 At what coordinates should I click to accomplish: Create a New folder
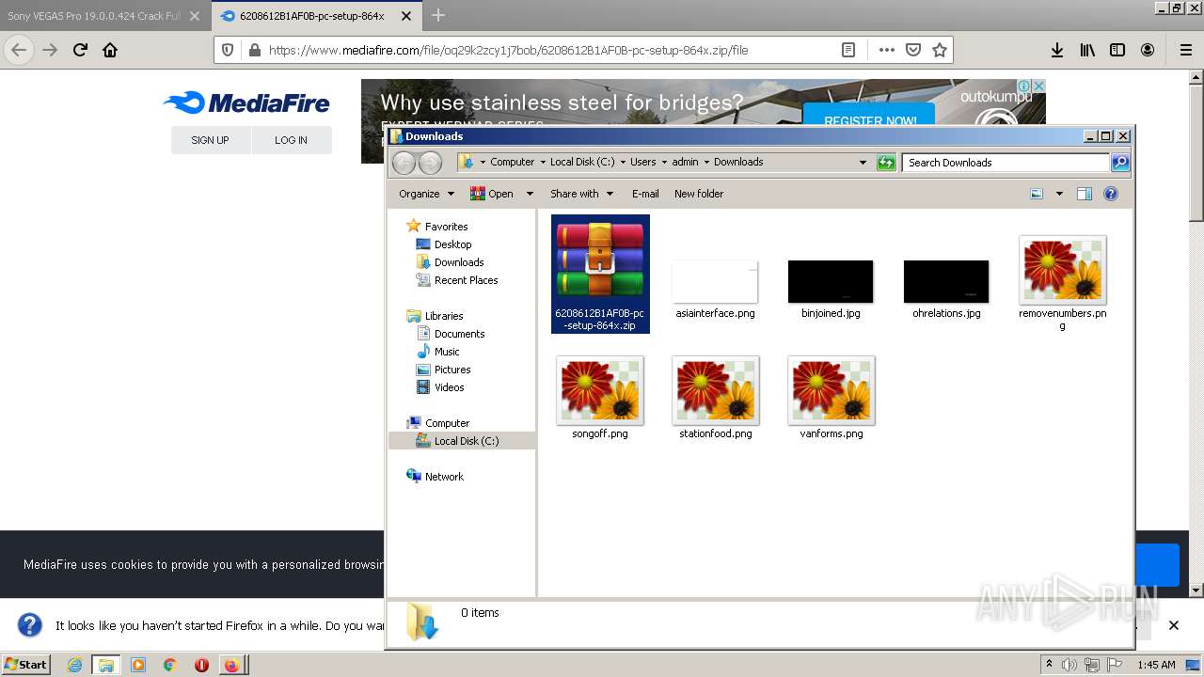[x=699, y=194]
